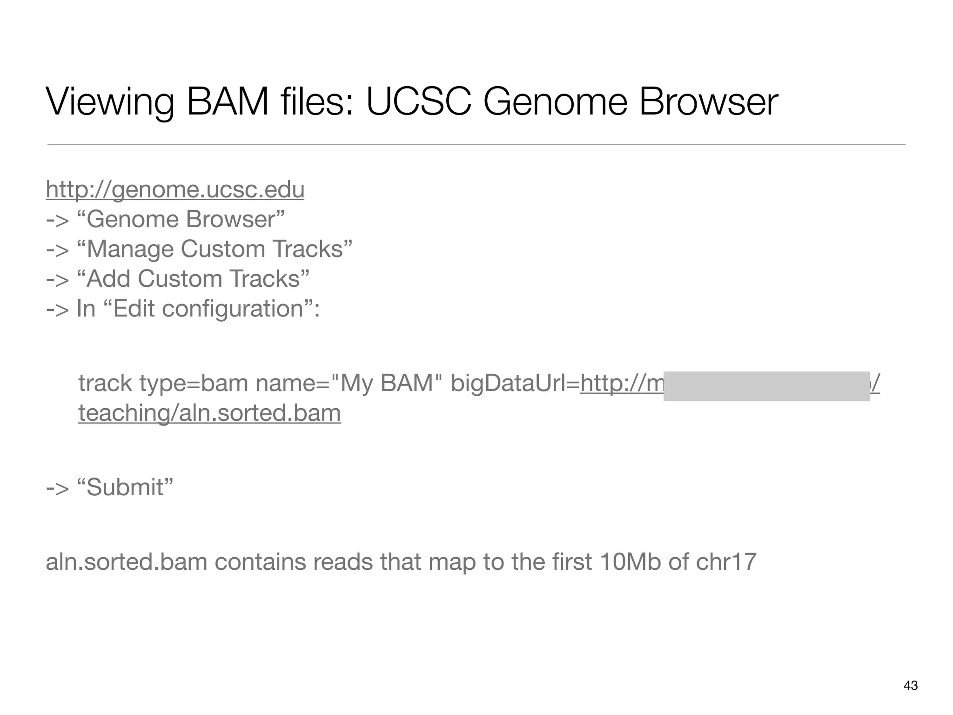
Task: Click the name="My BAM" text
Action: [349, 384]
